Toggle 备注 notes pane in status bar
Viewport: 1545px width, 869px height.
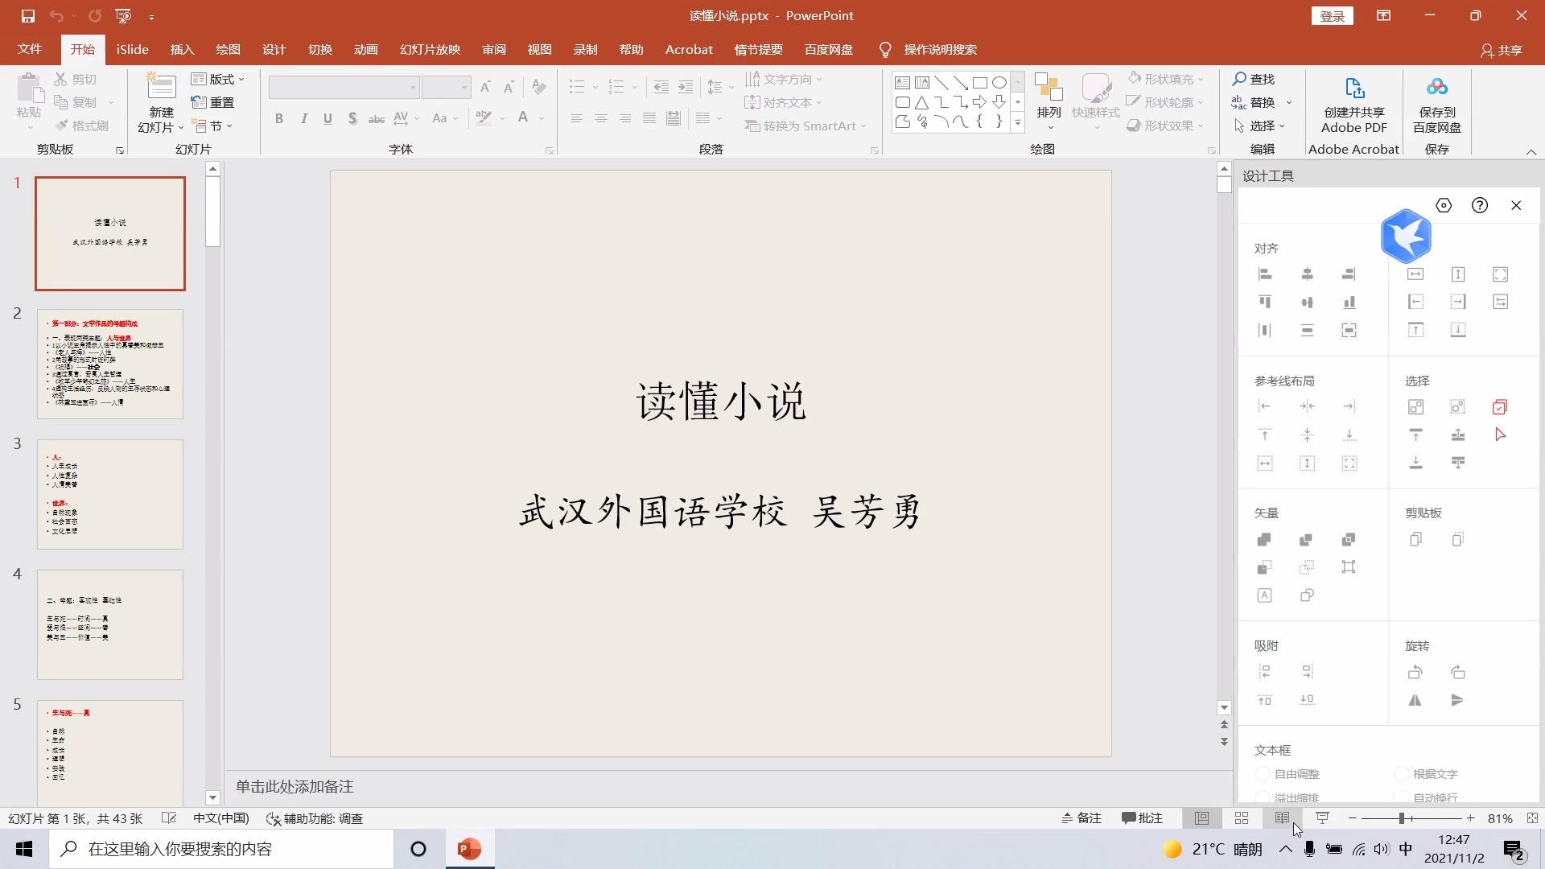[x=1081, y=818]
